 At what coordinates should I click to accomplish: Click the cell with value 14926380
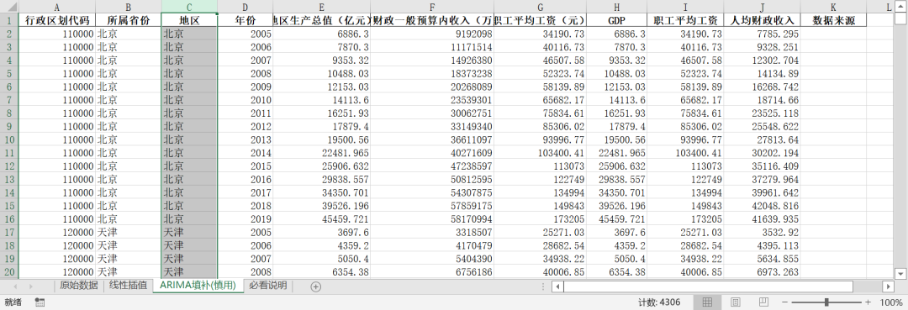432,60
